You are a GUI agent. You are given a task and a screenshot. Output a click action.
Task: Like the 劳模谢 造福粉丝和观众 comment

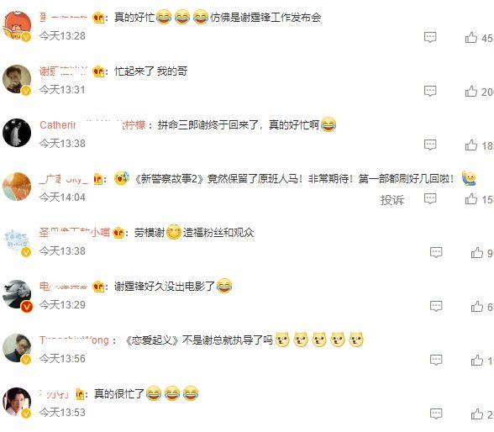tap(477, 253)
